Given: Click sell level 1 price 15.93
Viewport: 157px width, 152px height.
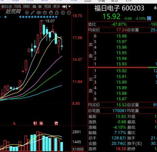Looking at the screenshot, I should (121, 64).
